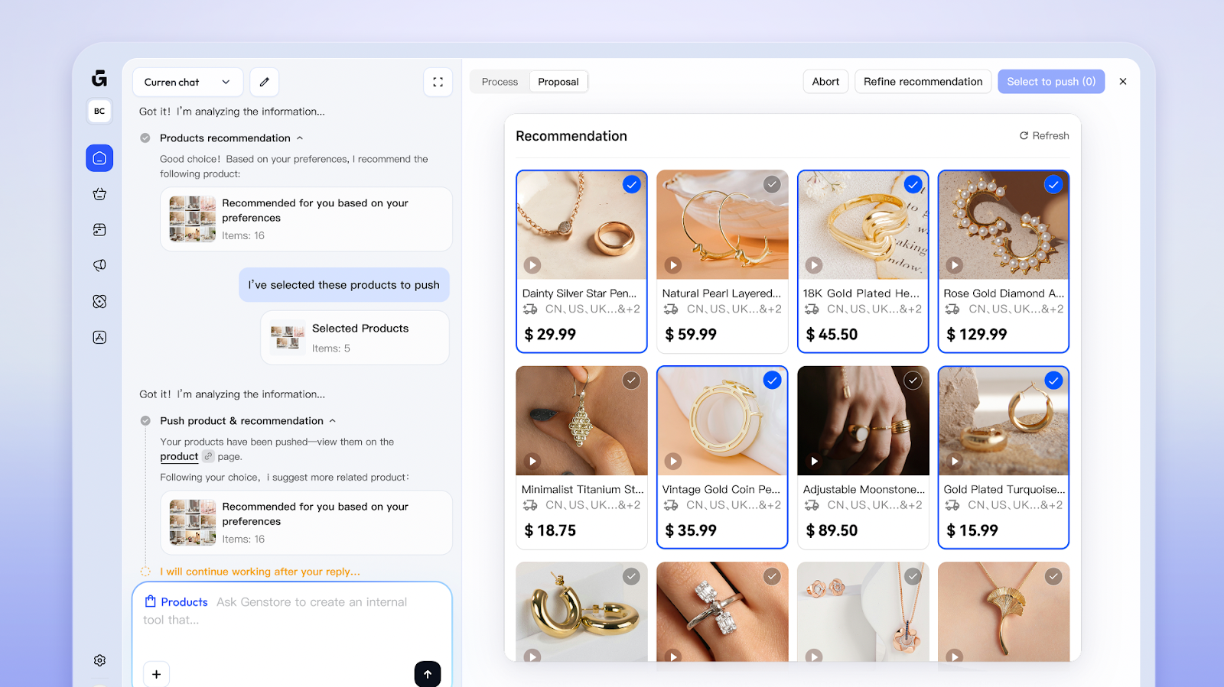Screen dimensions: 1224x687
Task: Click the Refine recommendation button
Action: pyautogui.click(x=923, y=82)
